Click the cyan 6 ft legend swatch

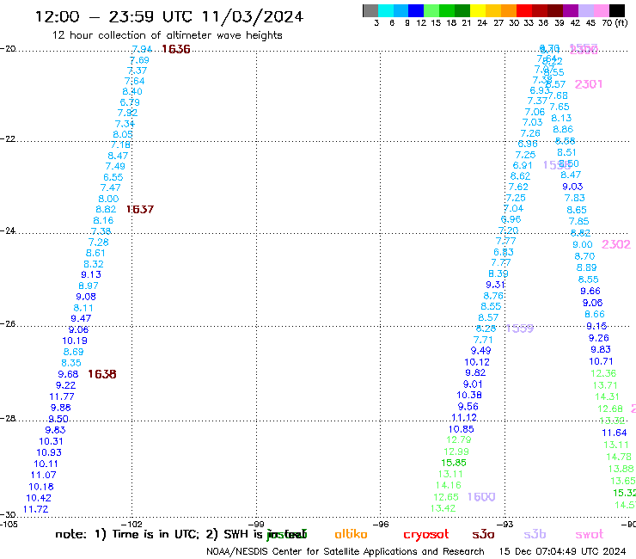pyautogui.click(x=386, y=10)
